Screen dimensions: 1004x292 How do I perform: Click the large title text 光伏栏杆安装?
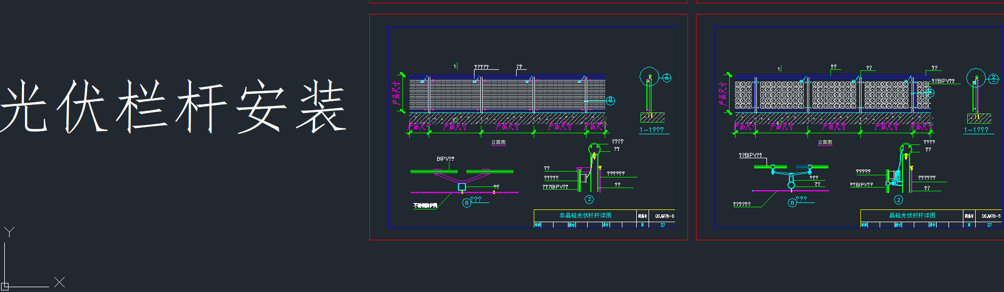click(x=173, y=107)
